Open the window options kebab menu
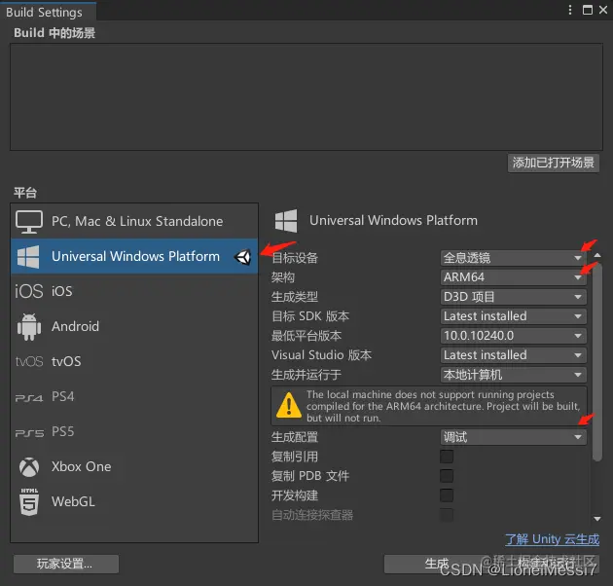Screen dimensions: 613x586 [x=570, y=10]
